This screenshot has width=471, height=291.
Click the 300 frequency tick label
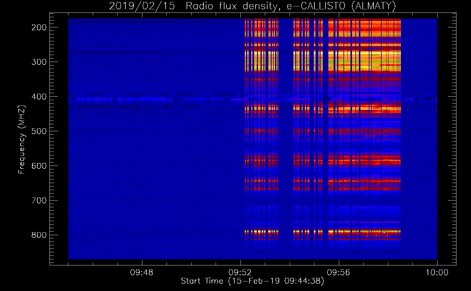click(39, 62)
